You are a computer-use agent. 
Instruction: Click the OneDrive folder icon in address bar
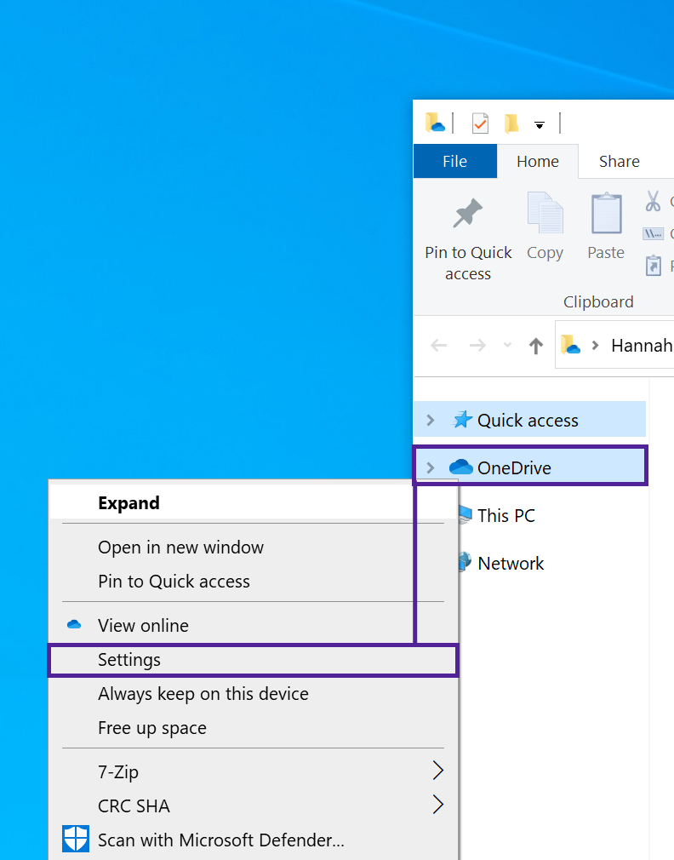coord(570,345)
